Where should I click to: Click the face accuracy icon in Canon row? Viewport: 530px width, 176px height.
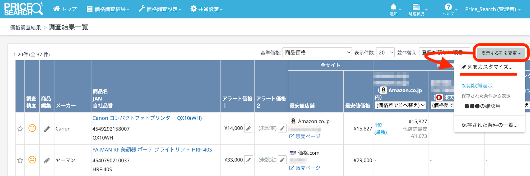point(32,128)
